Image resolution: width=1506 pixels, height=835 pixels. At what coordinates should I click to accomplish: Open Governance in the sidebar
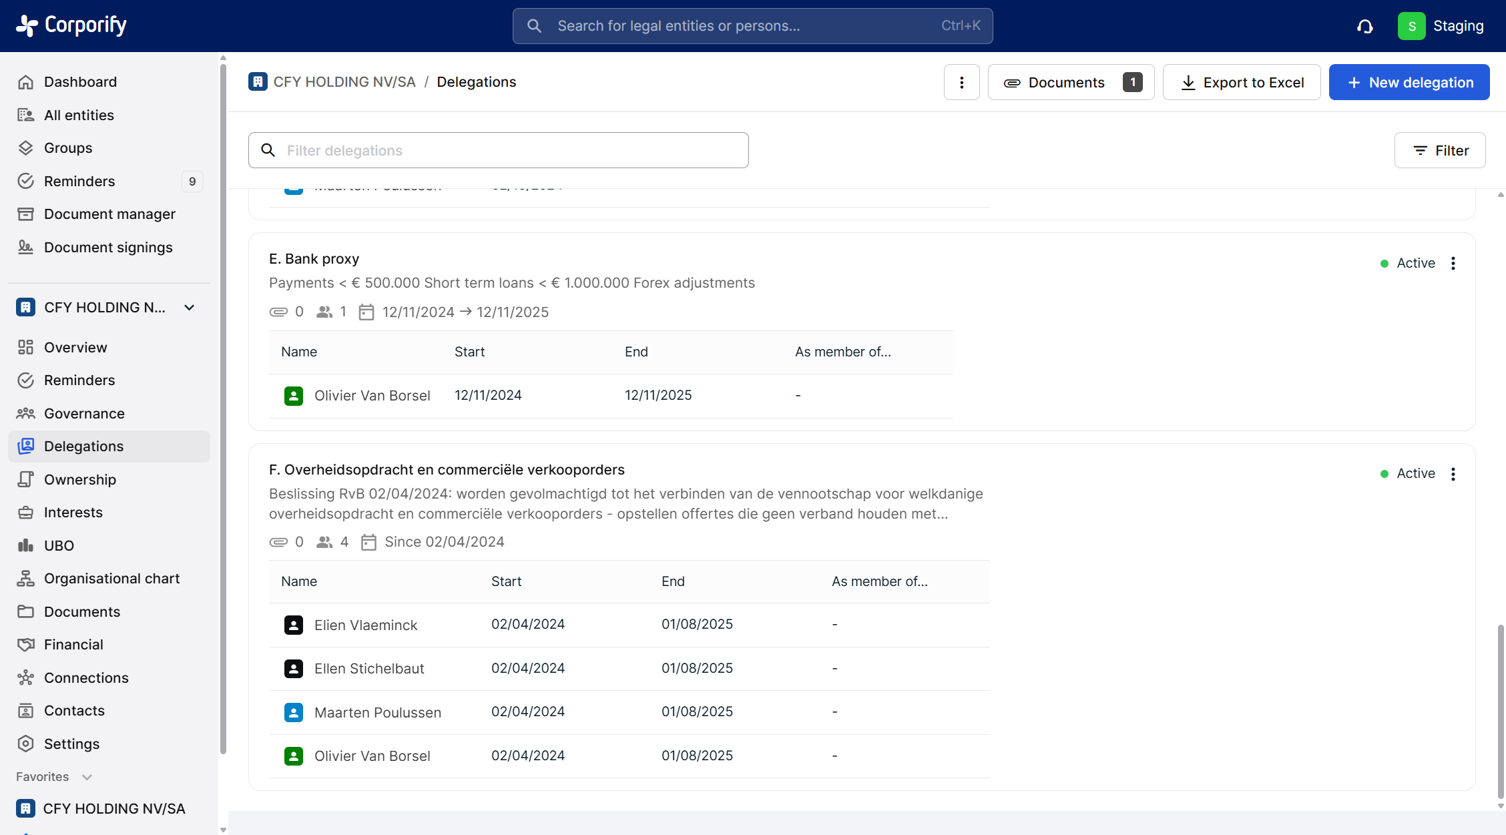(84, 413)
